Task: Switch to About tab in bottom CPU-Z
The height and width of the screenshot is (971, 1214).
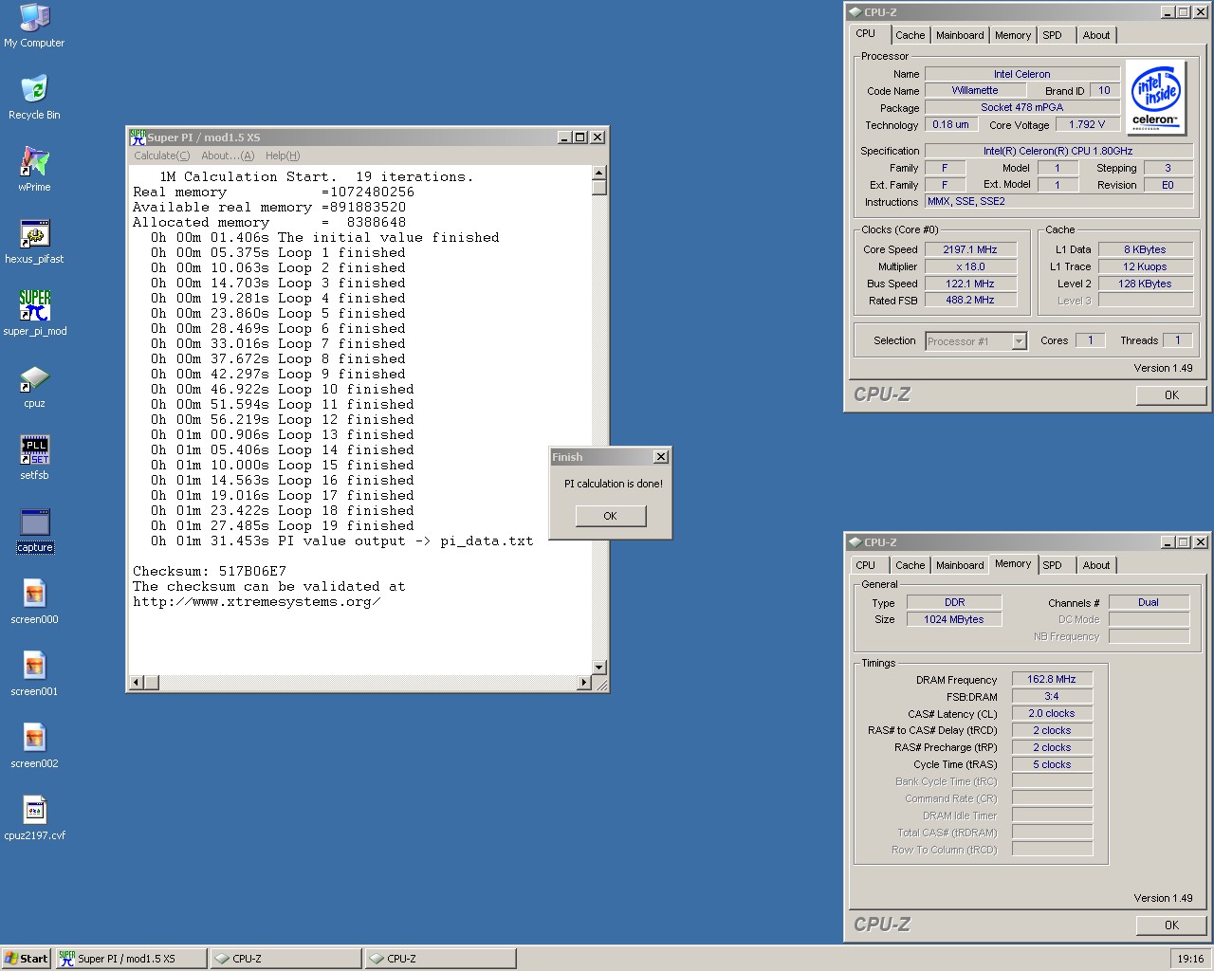Action: [x=1096, y=565]
